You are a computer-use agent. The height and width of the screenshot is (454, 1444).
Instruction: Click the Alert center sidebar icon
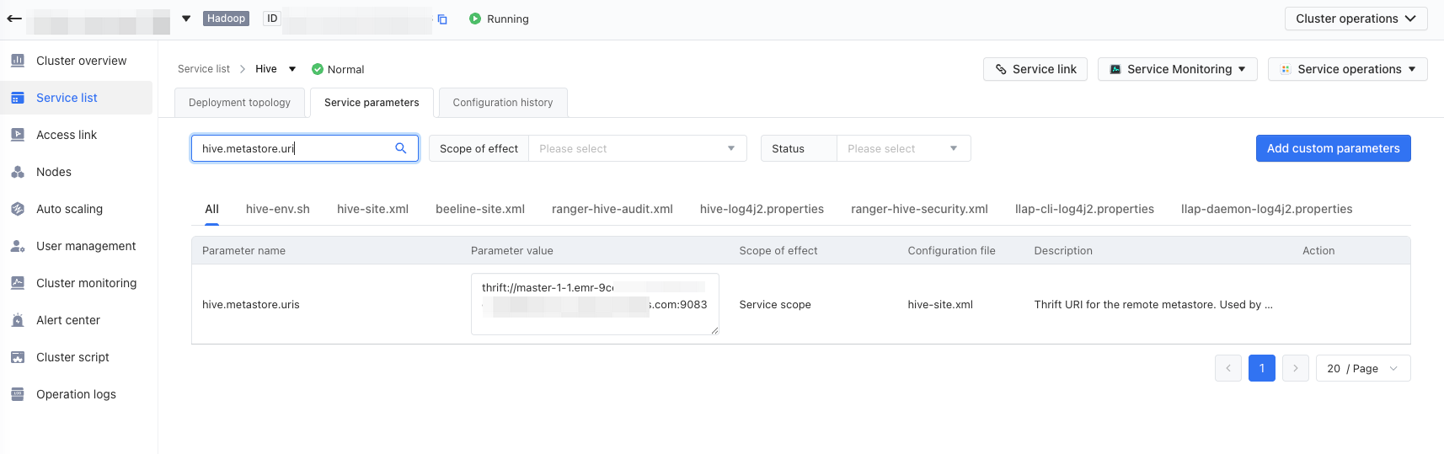18,320
